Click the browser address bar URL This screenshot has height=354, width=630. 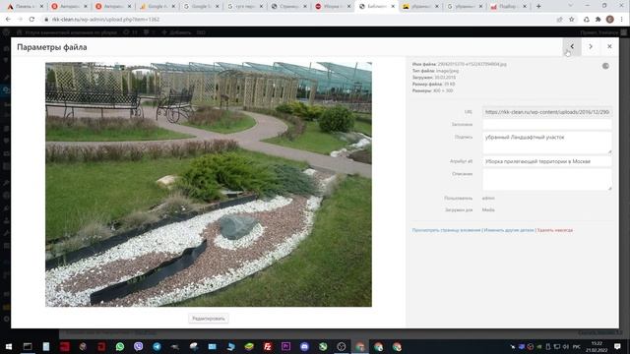point(105,20)
